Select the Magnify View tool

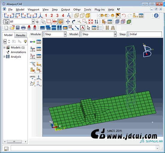pyautogui.click(x=79, y=22)
